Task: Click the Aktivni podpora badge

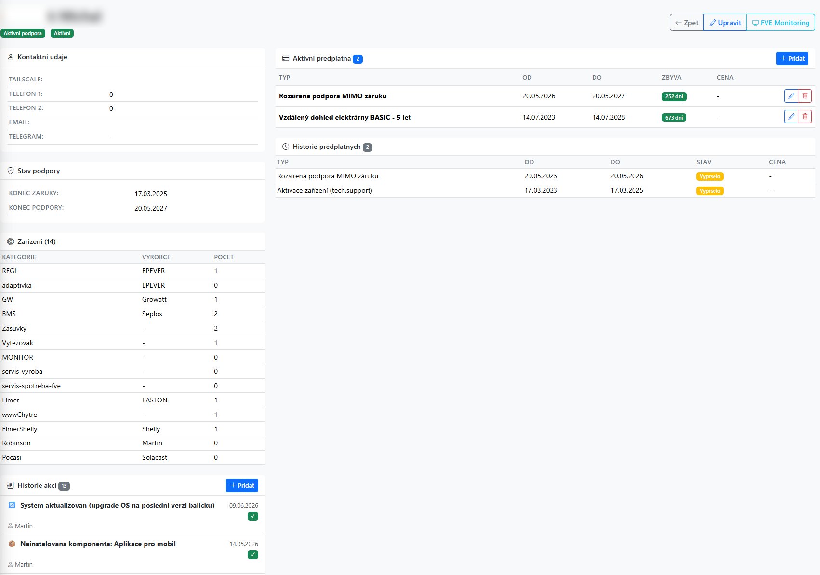Action: click(23, 33)
